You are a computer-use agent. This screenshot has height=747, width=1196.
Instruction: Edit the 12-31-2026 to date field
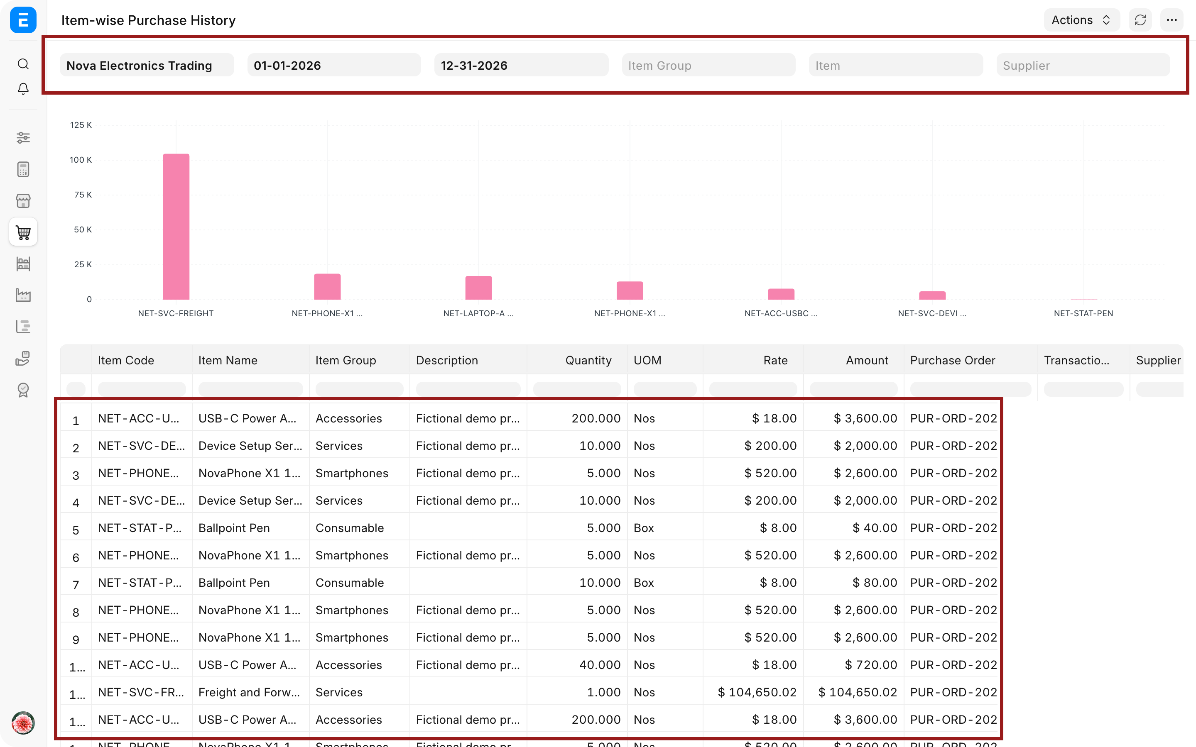point(521,65)
